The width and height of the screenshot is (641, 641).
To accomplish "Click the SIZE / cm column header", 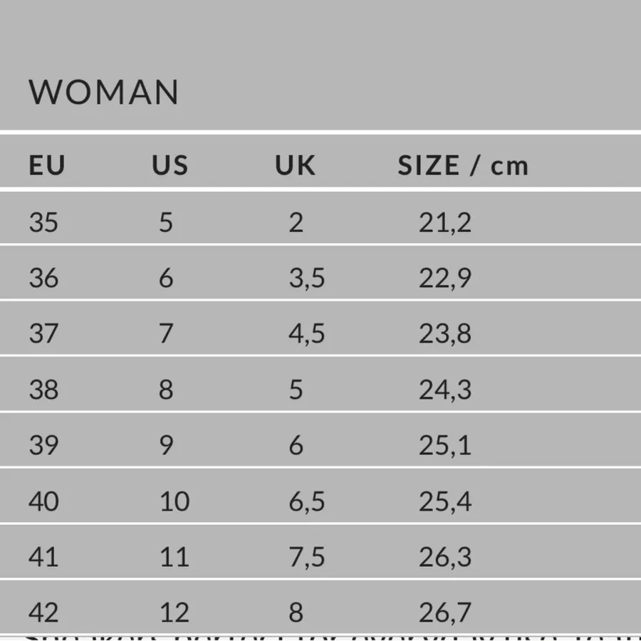I will [x=463, y=165].
